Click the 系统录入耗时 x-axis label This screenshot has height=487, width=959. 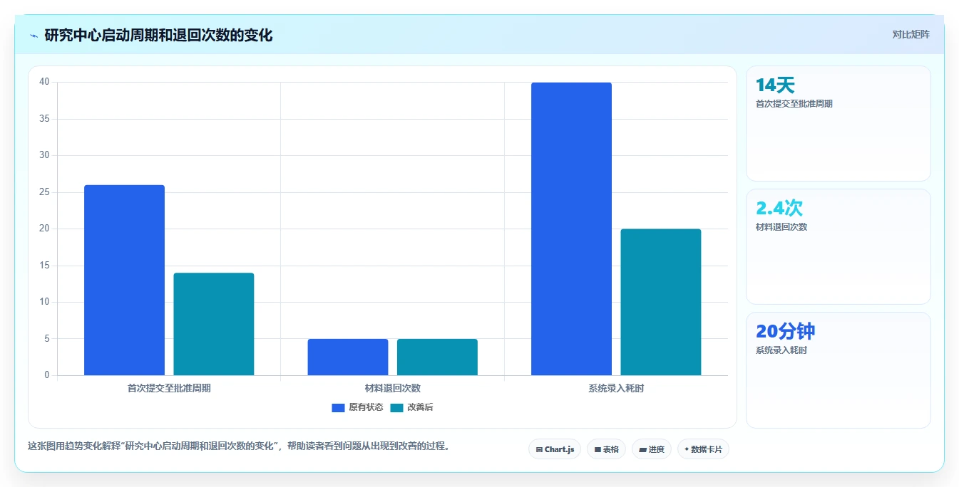[x=616, y=388]
